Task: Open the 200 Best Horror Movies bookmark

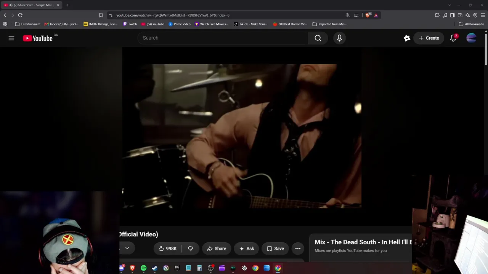Action: click(x=290, y=24)
